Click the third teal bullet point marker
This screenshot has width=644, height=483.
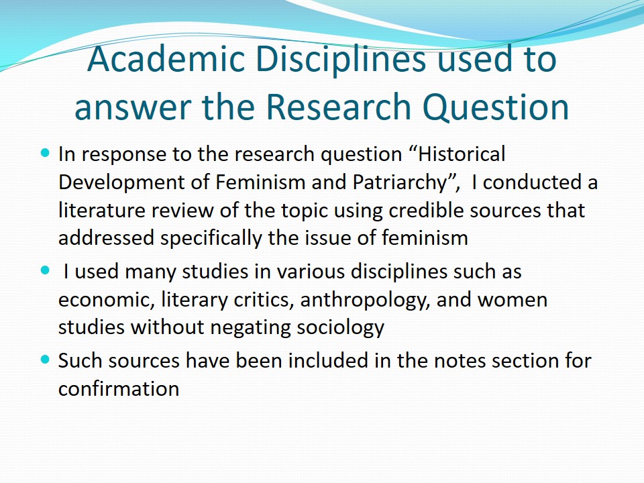point(46,359)
